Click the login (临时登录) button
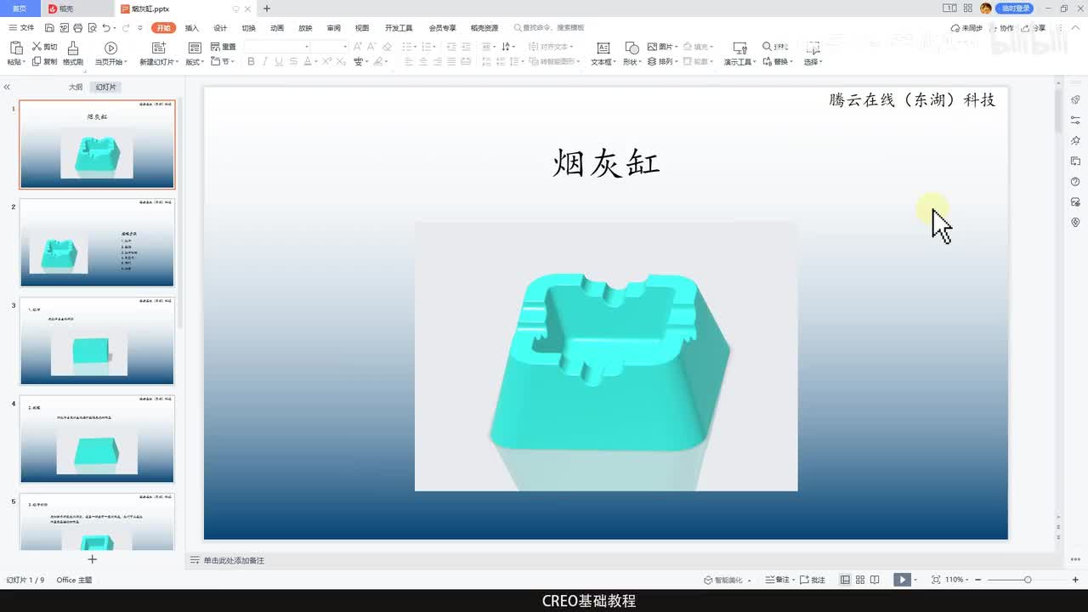 (x=1015, y=8)
